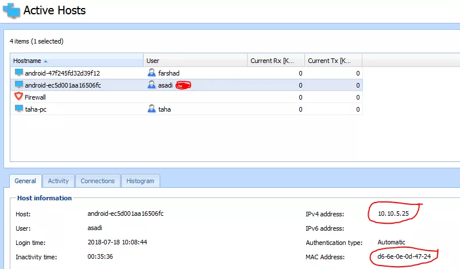The width and height of the screenshot is (460, 269).
Task: Click Host value android-ec5d001aa16506fc in details
Action: pos(126,213)
